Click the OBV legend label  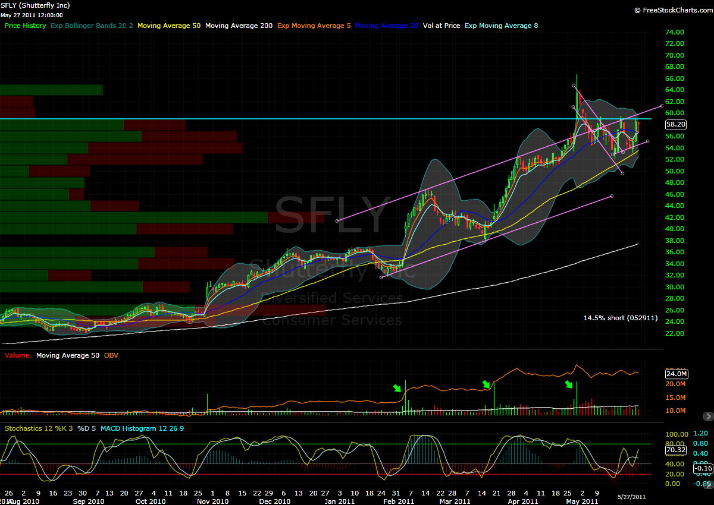[x=111, y=356]
